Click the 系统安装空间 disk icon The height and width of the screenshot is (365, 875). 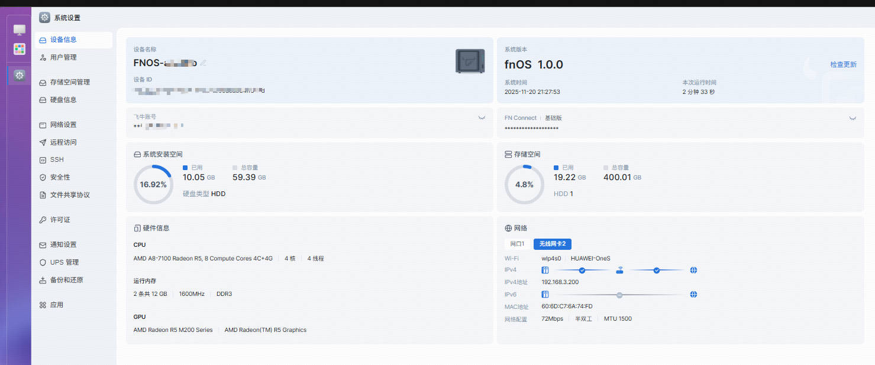[x=137, y=154]
